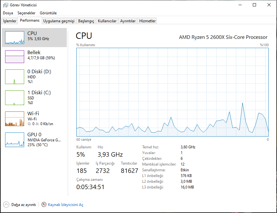Click the 16,0 MB L3 önbelleği value
Viewport: 277px width, 213px height.
coord(187,187)
